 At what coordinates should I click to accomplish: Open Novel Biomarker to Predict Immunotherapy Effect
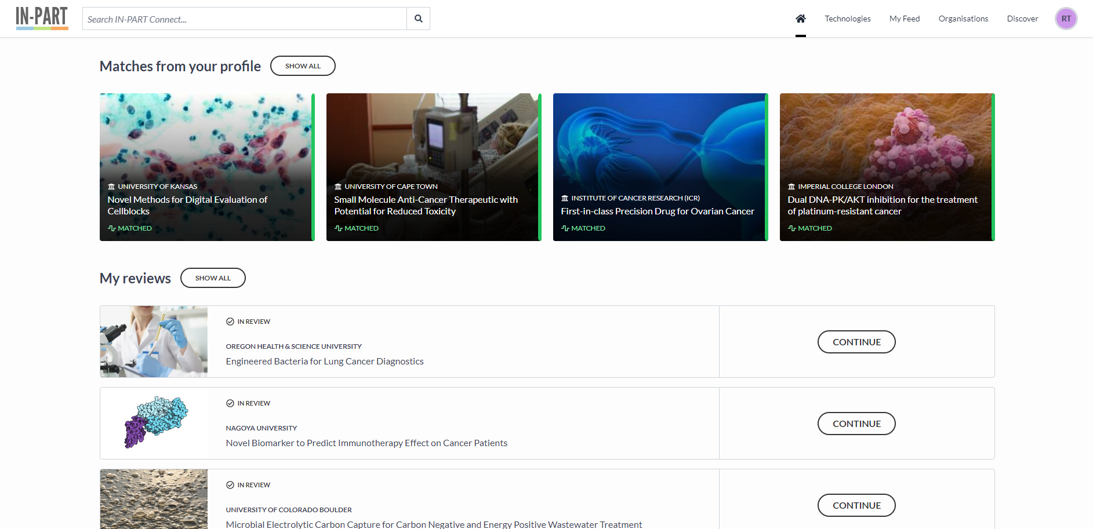366,443
